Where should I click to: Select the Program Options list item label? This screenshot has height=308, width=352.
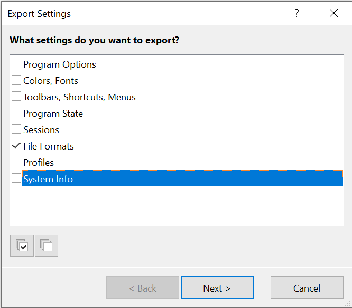(60, 64)
